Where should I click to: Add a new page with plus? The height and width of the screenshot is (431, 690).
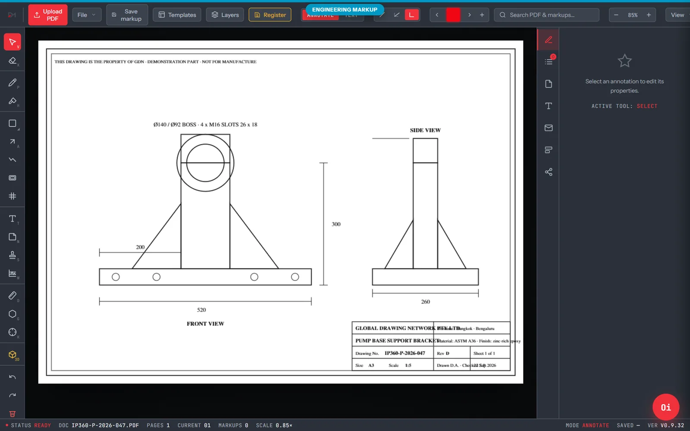pyautogui.click(x=482, y=15)
